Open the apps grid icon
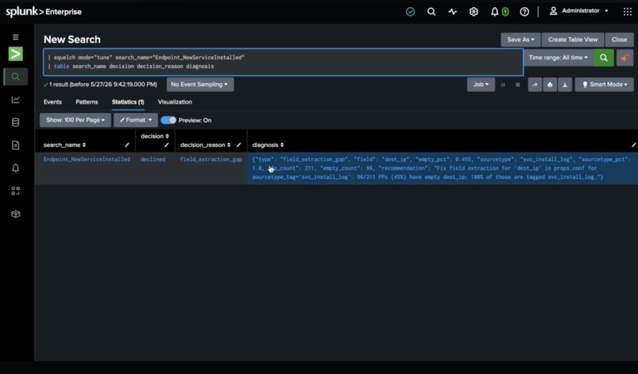This screenshot has height=374, width=638. pyautogui.click(x=628, y=12)
